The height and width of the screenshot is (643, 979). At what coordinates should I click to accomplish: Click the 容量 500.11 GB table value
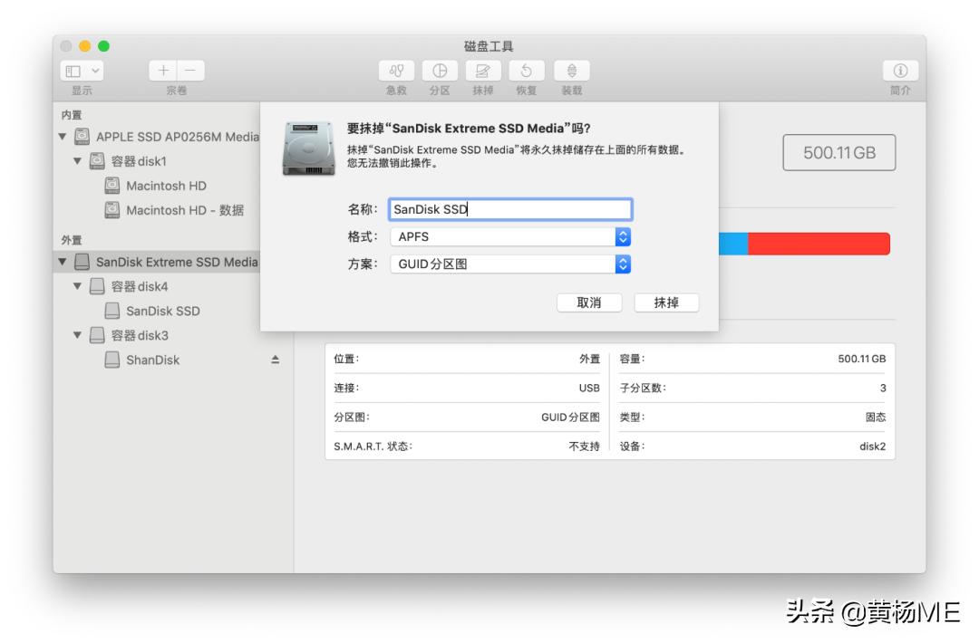click(862, 359)
